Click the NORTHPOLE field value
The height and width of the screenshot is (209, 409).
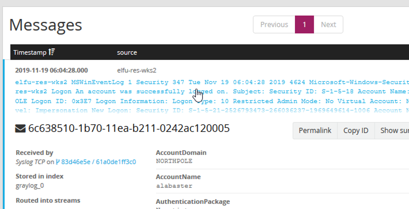[x=174, y=161]
